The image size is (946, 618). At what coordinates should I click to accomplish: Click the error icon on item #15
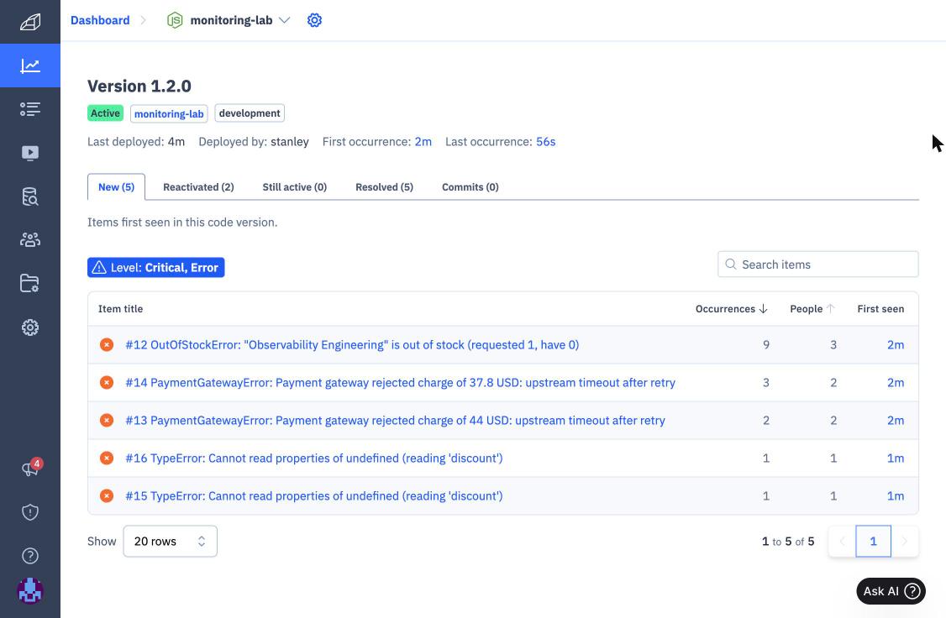tap(107, 496)
